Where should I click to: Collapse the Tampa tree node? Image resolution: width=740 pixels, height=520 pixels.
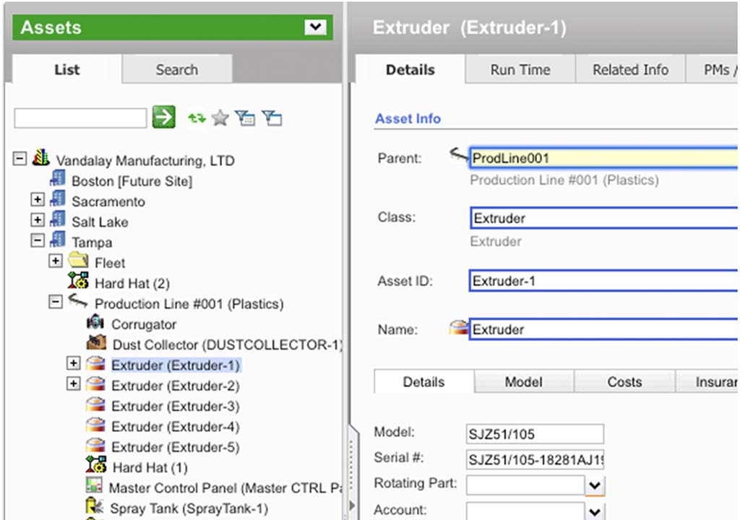tap(38, 241)
